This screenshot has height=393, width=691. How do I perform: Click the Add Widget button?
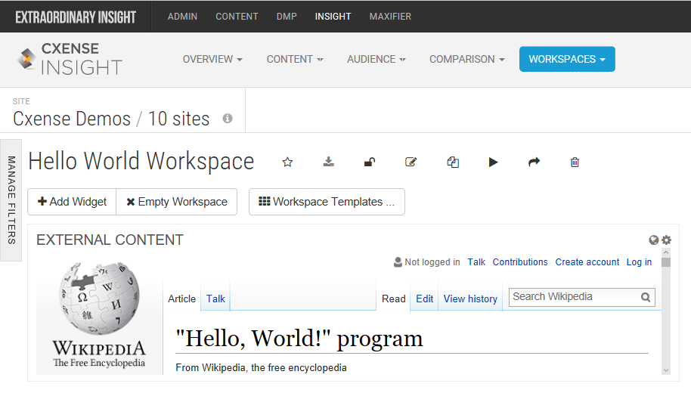click(x=72, y=202)
